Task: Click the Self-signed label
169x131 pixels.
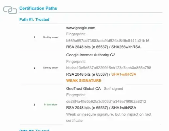Action: tap(113, 88)
